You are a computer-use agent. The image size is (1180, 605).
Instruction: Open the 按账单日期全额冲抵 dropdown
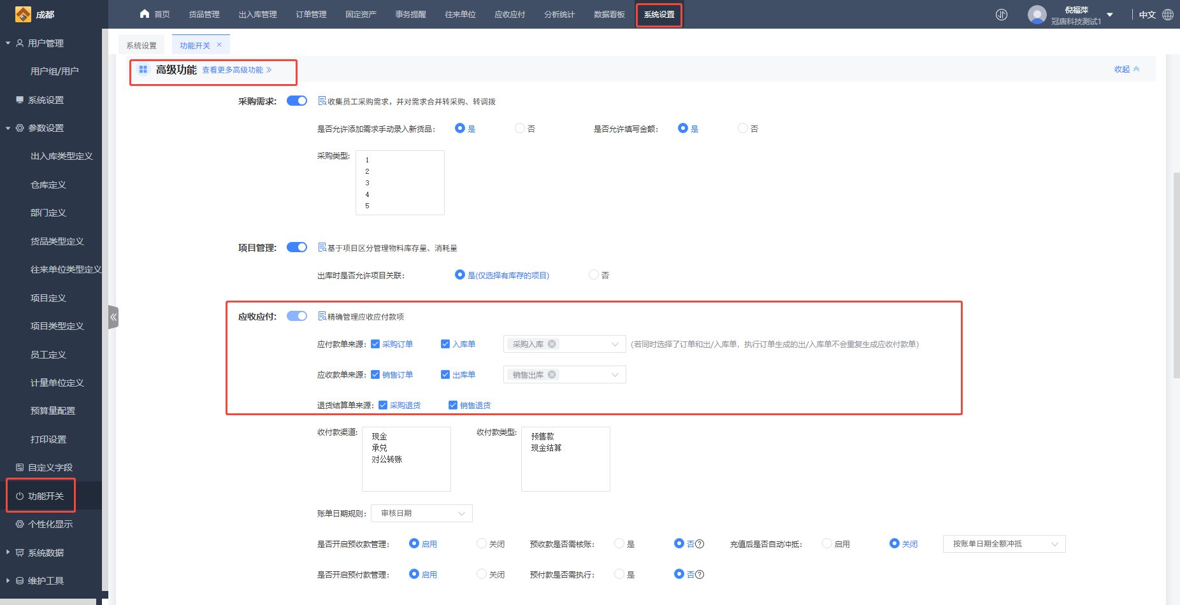tap(1004, 544)
